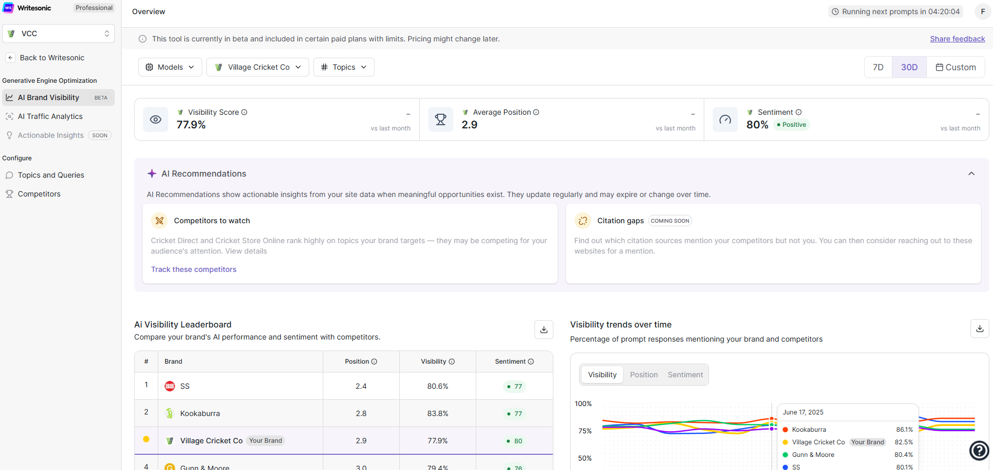Screen dimensions: 993x470
Task: Select the 30D time range
Action: coord(909,67)
